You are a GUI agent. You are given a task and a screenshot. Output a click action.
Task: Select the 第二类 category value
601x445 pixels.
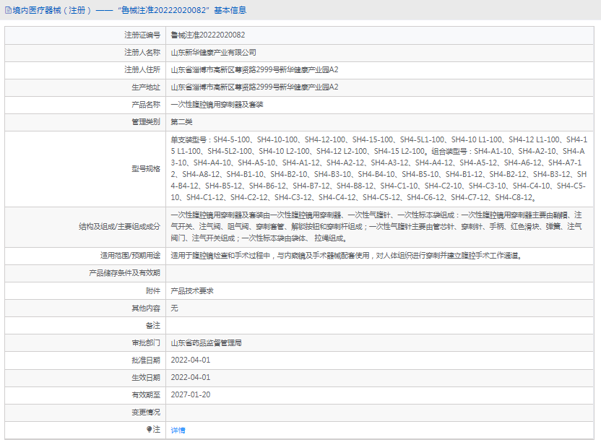[x=181, y=122]
